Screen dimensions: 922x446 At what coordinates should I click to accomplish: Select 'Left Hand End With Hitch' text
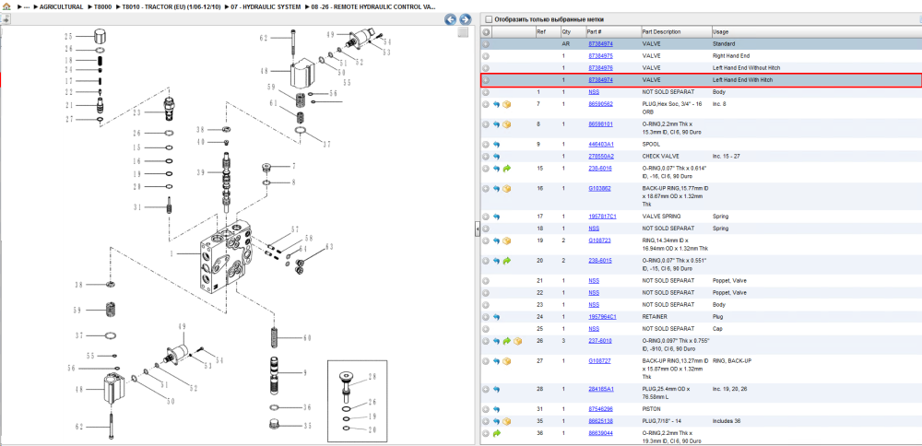[x=742, y=80]
